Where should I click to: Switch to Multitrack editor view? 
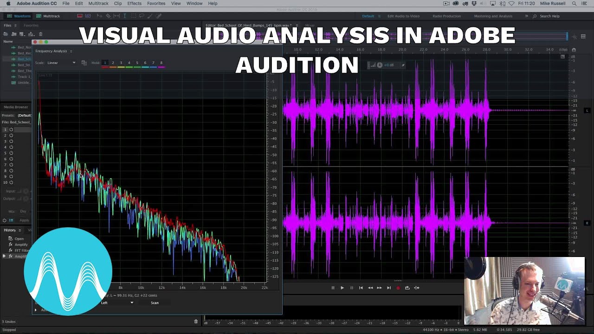[x=48, y=16]
